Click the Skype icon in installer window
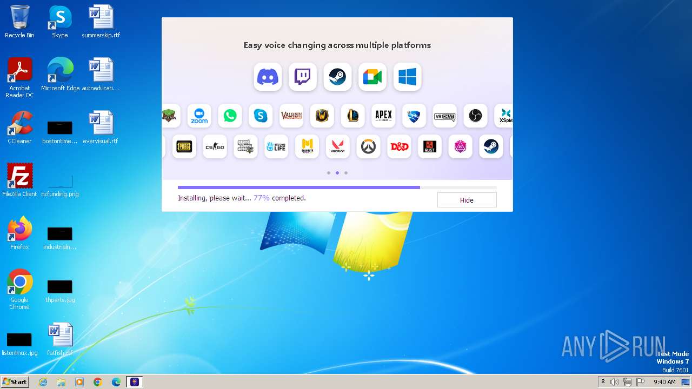The width and height of the screenshot is (692, 389). pos(261,116)
